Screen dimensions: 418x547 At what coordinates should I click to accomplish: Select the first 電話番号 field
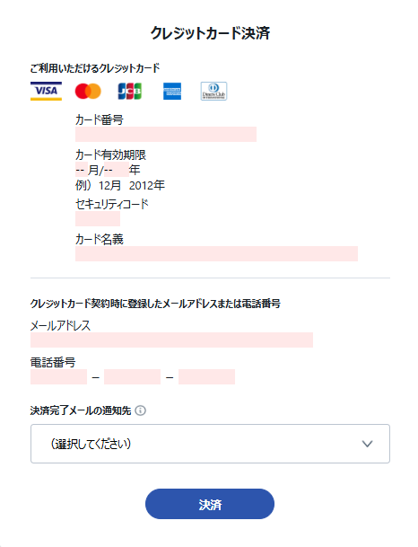(58, 376)
